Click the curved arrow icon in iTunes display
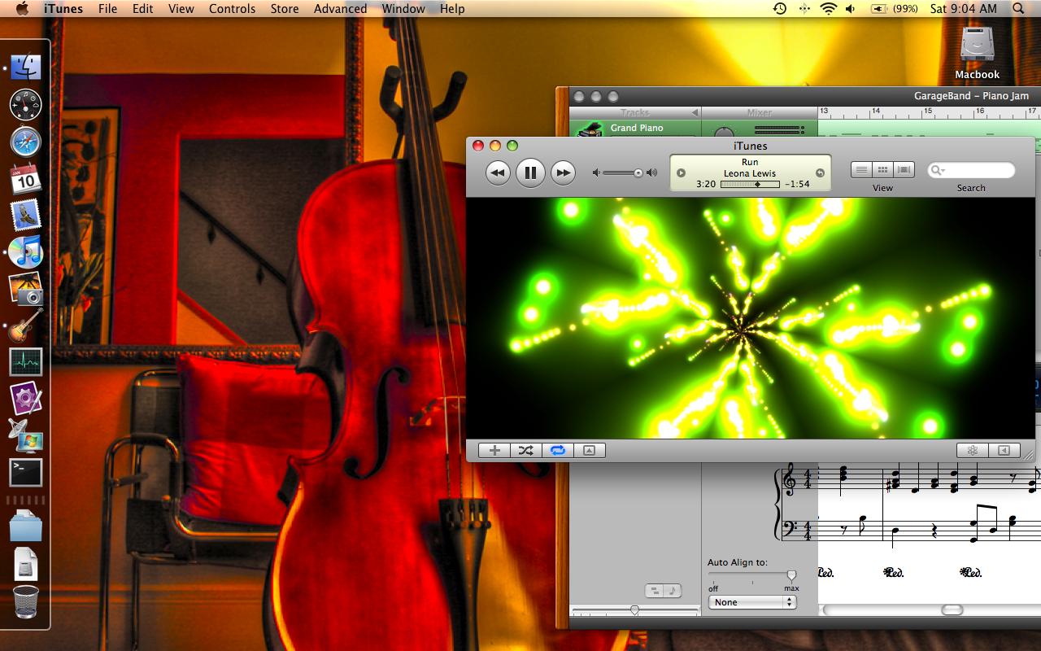 pyautogui.click(x=820, y=173)
